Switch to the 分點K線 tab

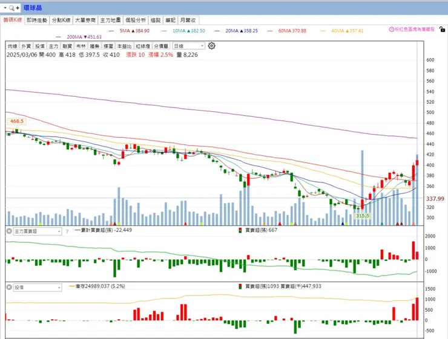point(61,20)
